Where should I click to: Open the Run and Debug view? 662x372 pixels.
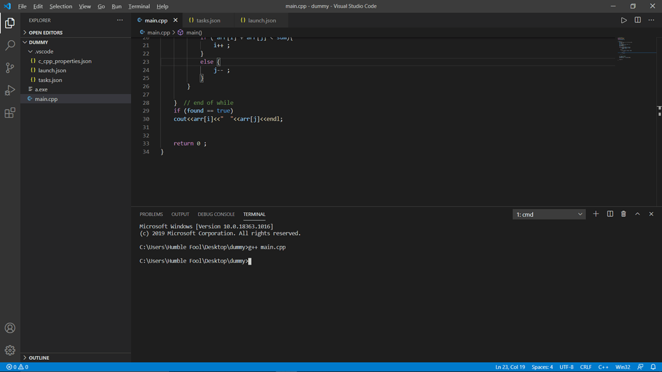(x=10, y=89)
